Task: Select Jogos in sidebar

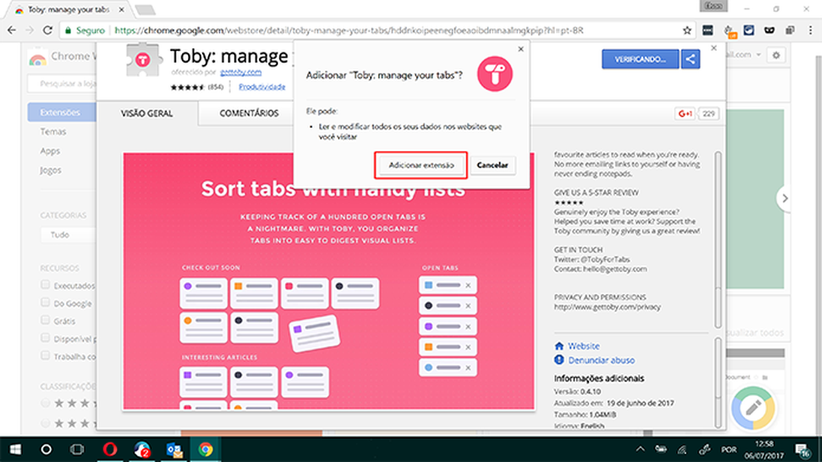Action: (51, 170)
